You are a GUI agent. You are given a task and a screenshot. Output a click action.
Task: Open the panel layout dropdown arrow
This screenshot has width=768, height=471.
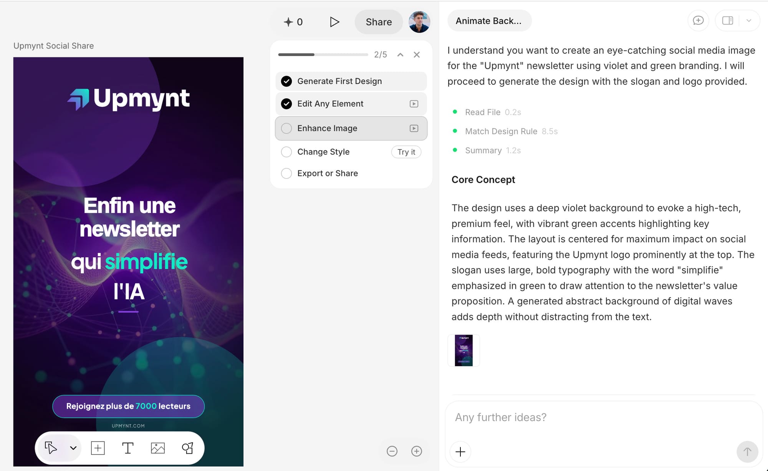tap(748, 20)
